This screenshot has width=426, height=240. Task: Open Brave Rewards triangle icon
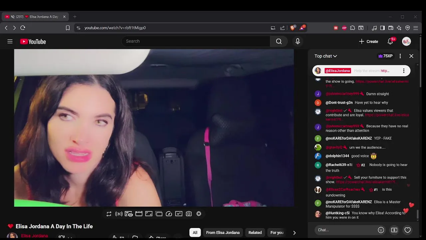(x=302, y=28)
